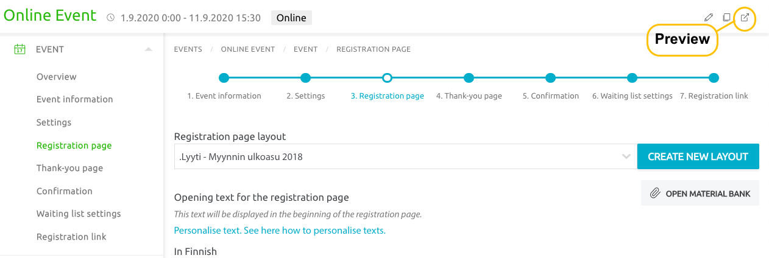This screenshot has height=258, width=769.
Task: Click step 5 Confirmation marker
Action: pos(550,78)
